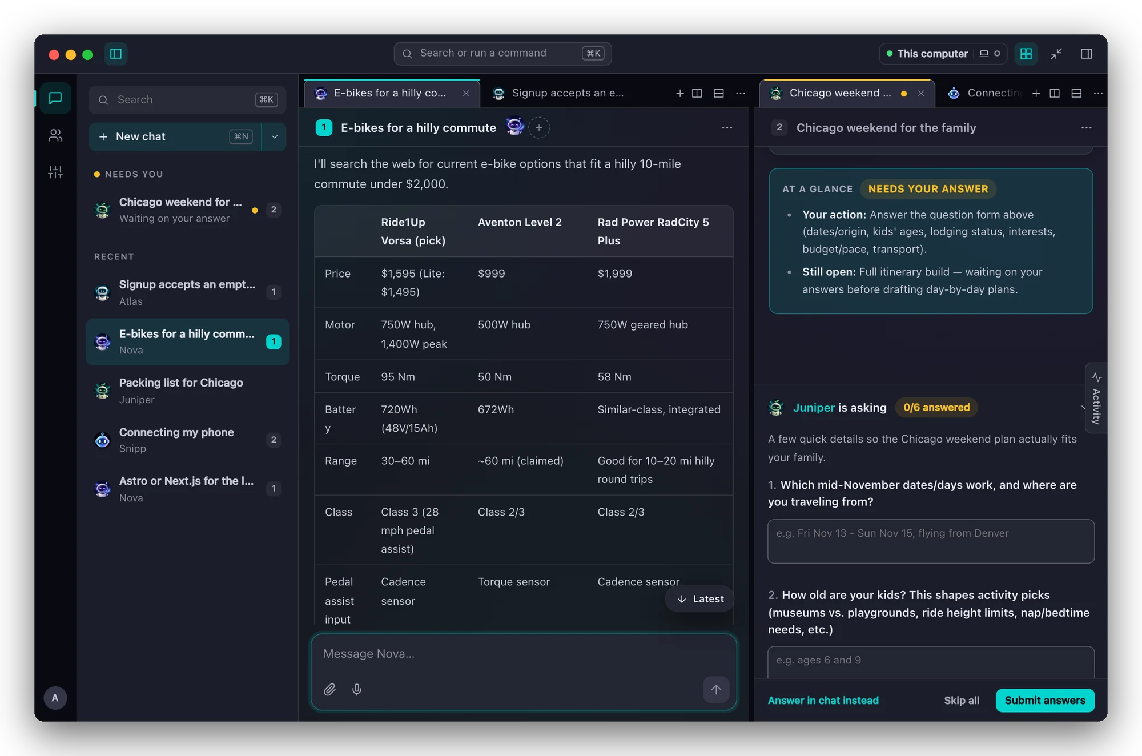1142x756 pixels.
Task: Close the E-bikes for a hilly co... tab
Action: 466,93
